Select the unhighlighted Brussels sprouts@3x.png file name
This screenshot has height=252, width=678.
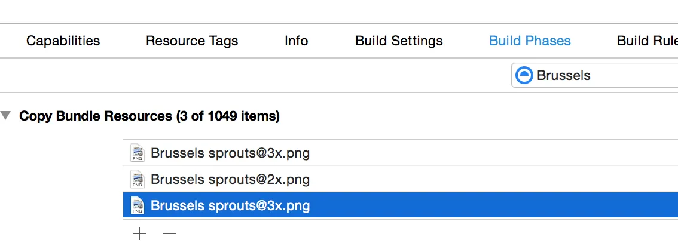pos(230,153)
